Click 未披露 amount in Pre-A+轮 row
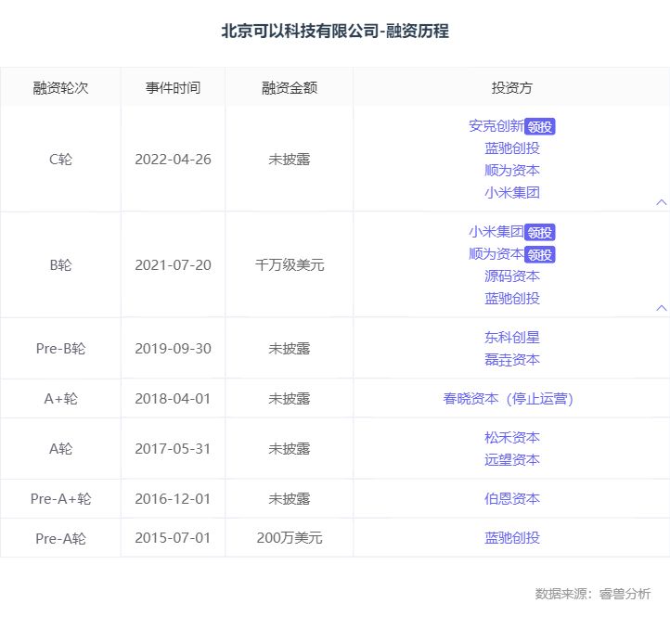The width and height of the screenshot is (670, 629). point(290,499)
